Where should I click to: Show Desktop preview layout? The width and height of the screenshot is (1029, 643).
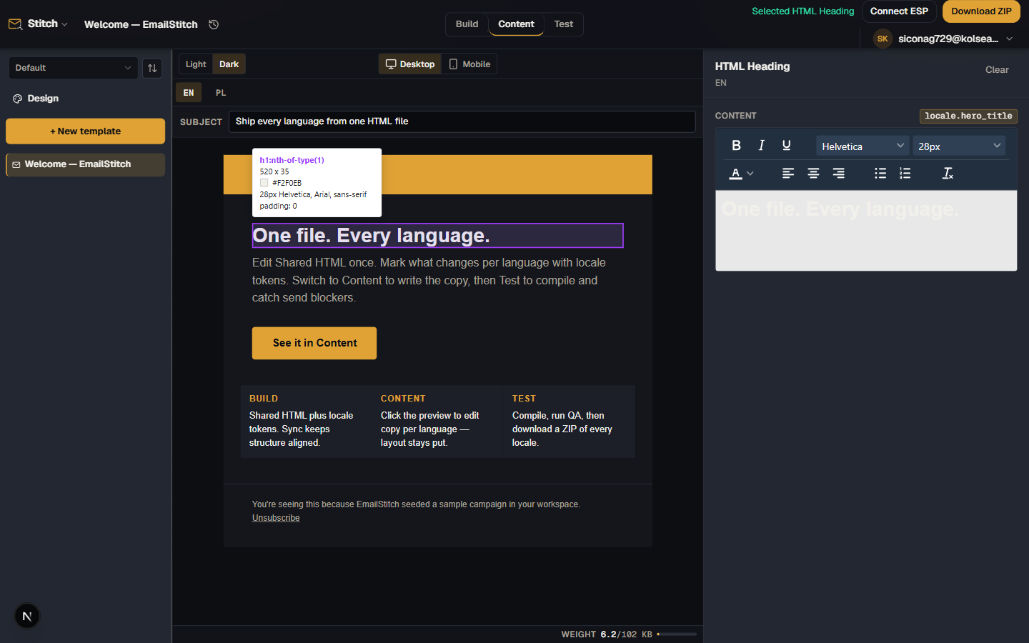[410, 64]
